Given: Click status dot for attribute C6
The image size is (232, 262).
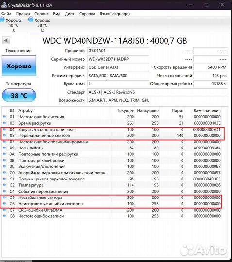Looking at the screenshot, I should (x=4, y=203).
